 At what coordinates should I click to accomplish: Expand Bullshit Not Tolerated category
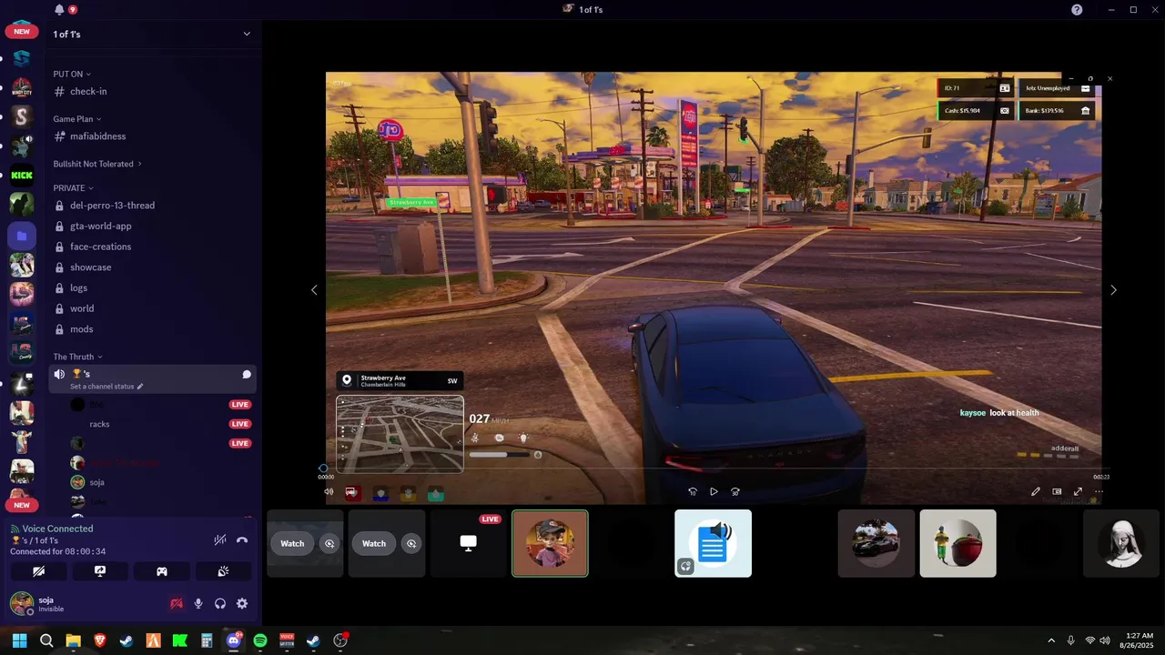coord(98,164)
